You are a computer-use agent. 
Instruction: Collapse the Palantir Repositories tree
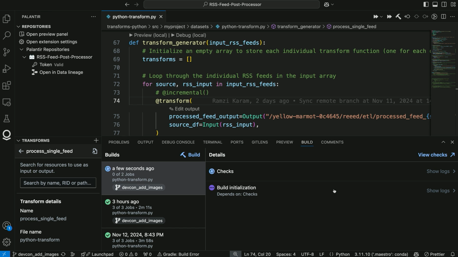(21, 49)
